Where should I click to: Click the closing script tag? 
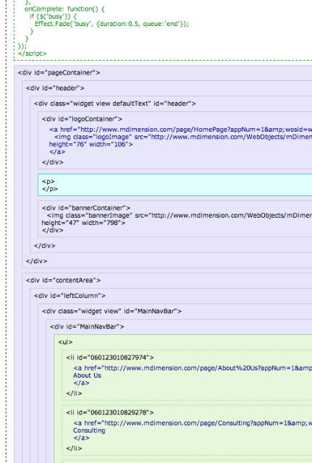[32, 54]
